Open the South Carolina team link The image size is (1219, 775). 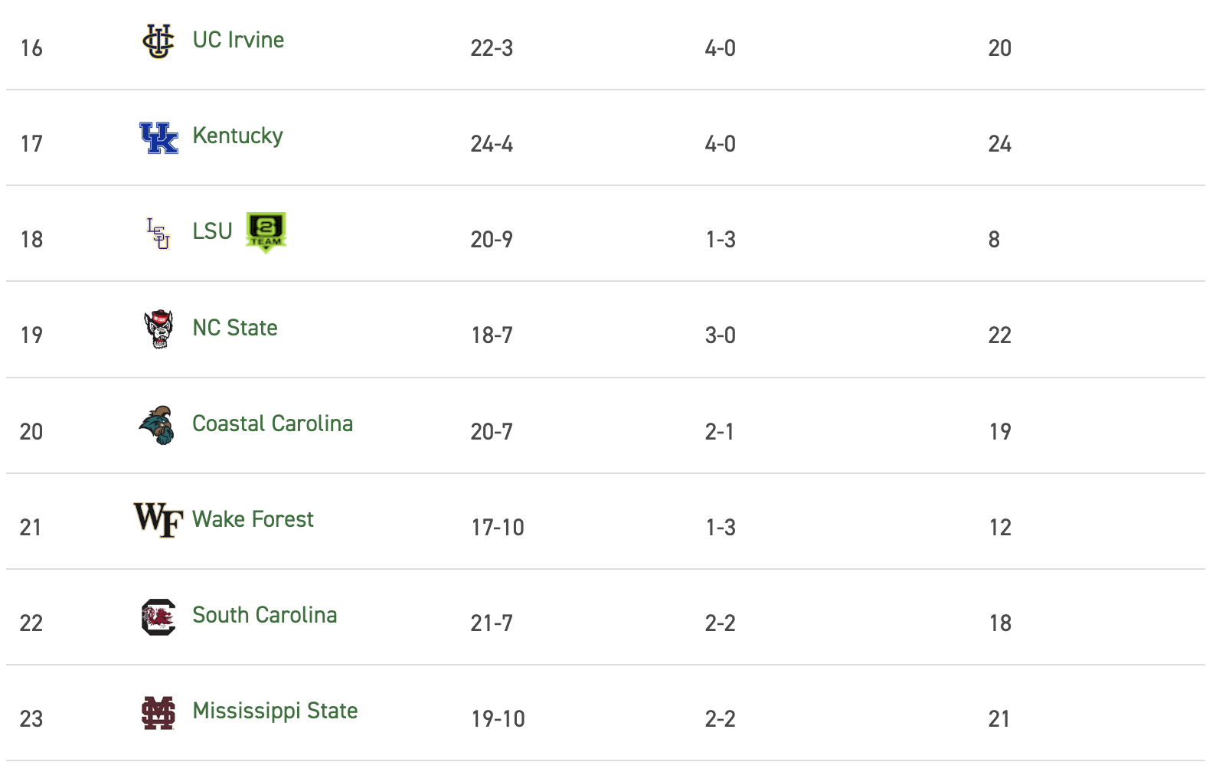tap(264, 615)
